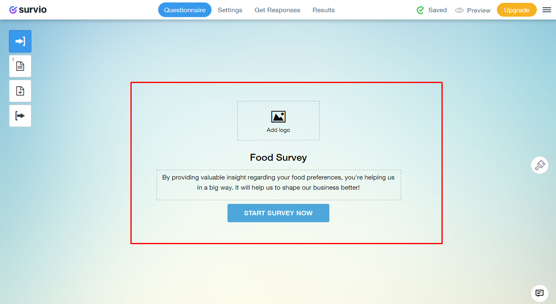Open the Results tab
556x304 pixels.
tap(324, 10)
